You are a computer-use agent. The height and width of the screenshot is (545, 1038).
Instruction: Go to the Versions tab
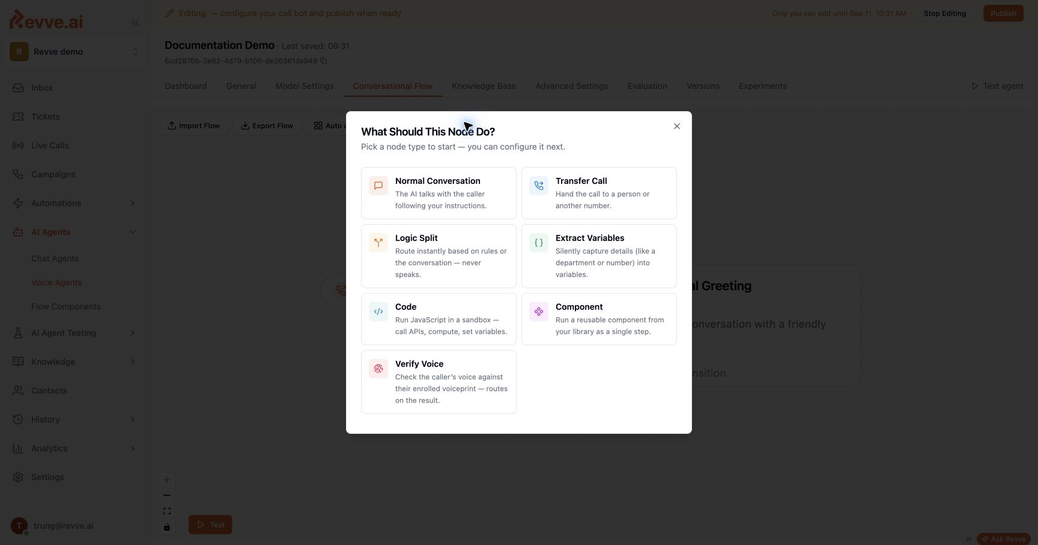point(703,86)
